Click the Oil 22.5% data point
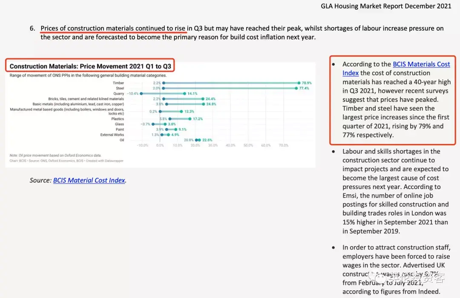The width and height of the screenshot is (460, 298). pos(199,140)
